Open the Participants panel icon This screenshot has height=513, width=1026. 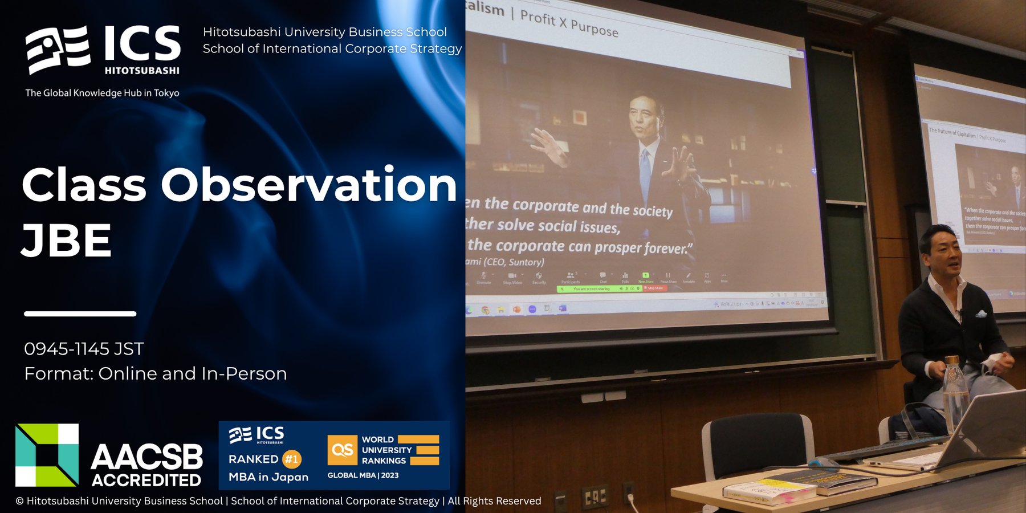570,275
